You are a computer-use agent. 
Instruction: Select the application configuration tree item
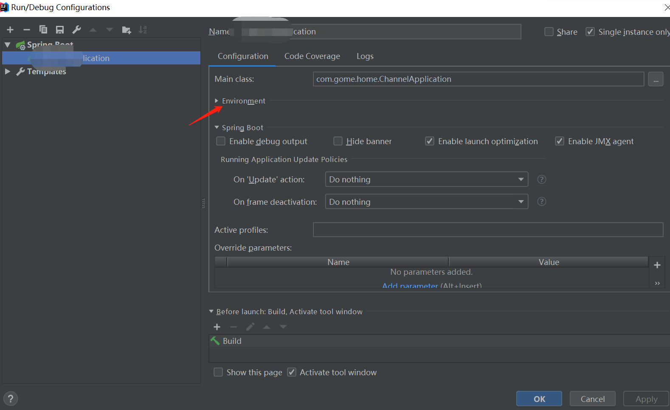(x=101, y=58)
